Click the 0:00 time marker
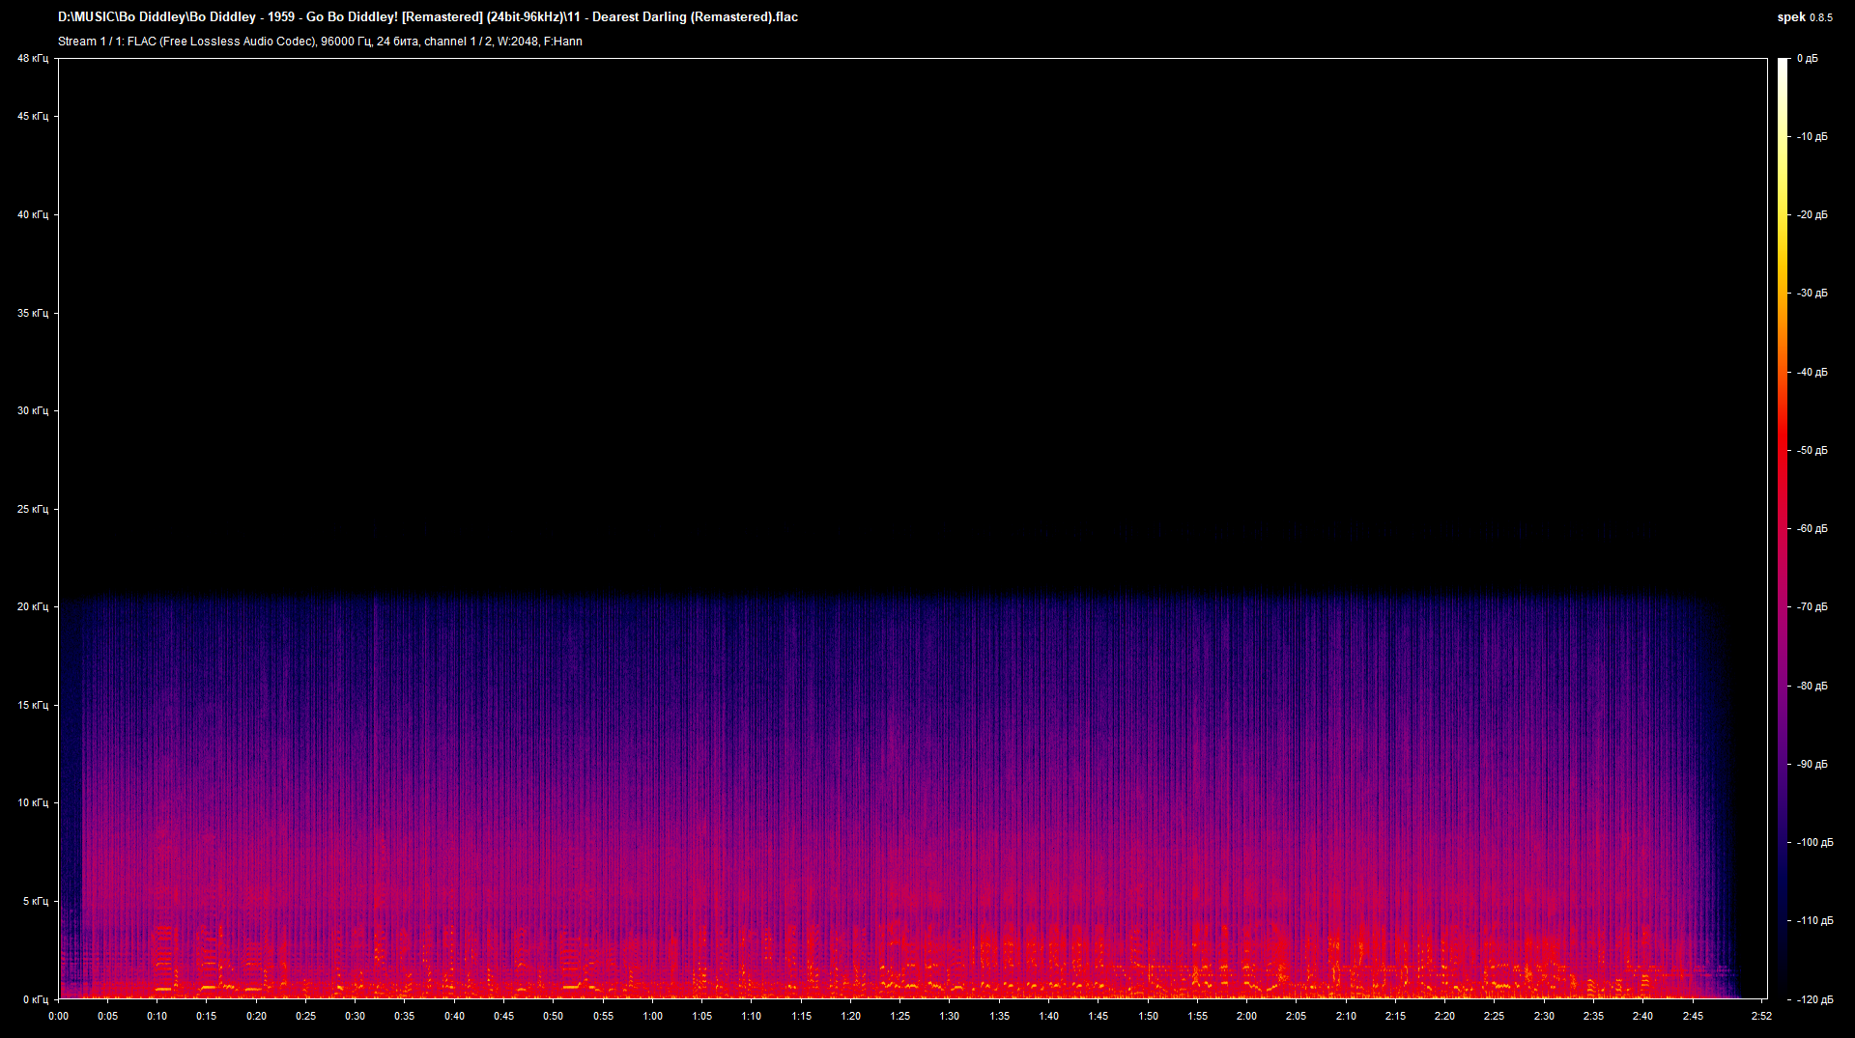The height and width of the screenshot is (1038, 1855). [58, 1016]
